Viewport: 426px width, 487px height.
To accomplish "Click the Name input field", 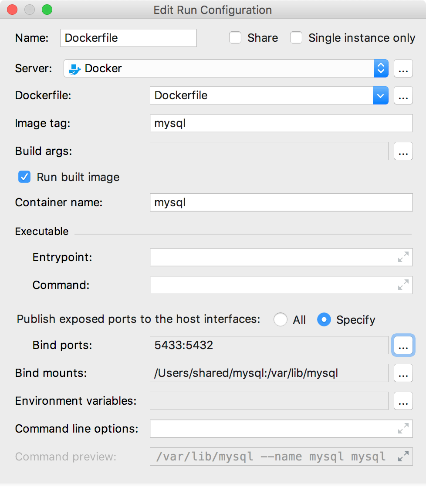I will [128, 38].
